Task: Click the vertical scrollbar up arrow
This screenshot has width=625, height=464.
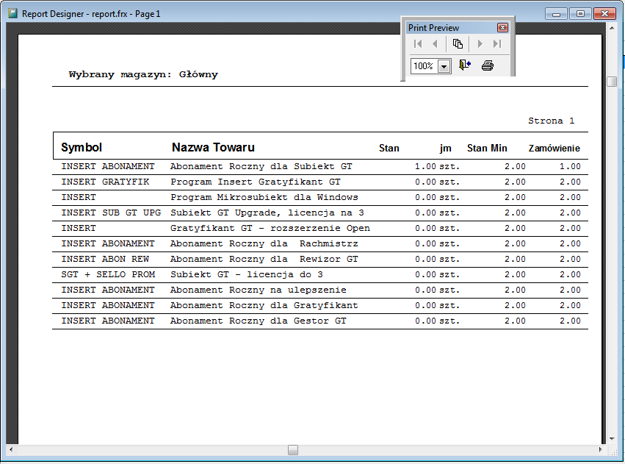Action: click(612, 29)
